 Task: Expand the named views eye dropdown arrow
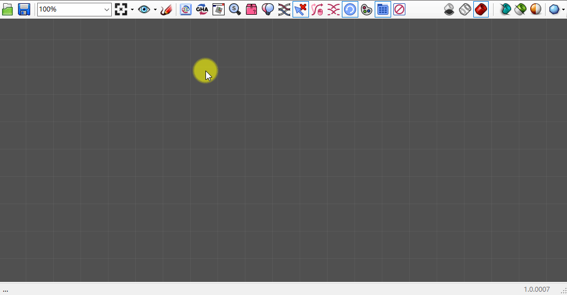[155, 9]
